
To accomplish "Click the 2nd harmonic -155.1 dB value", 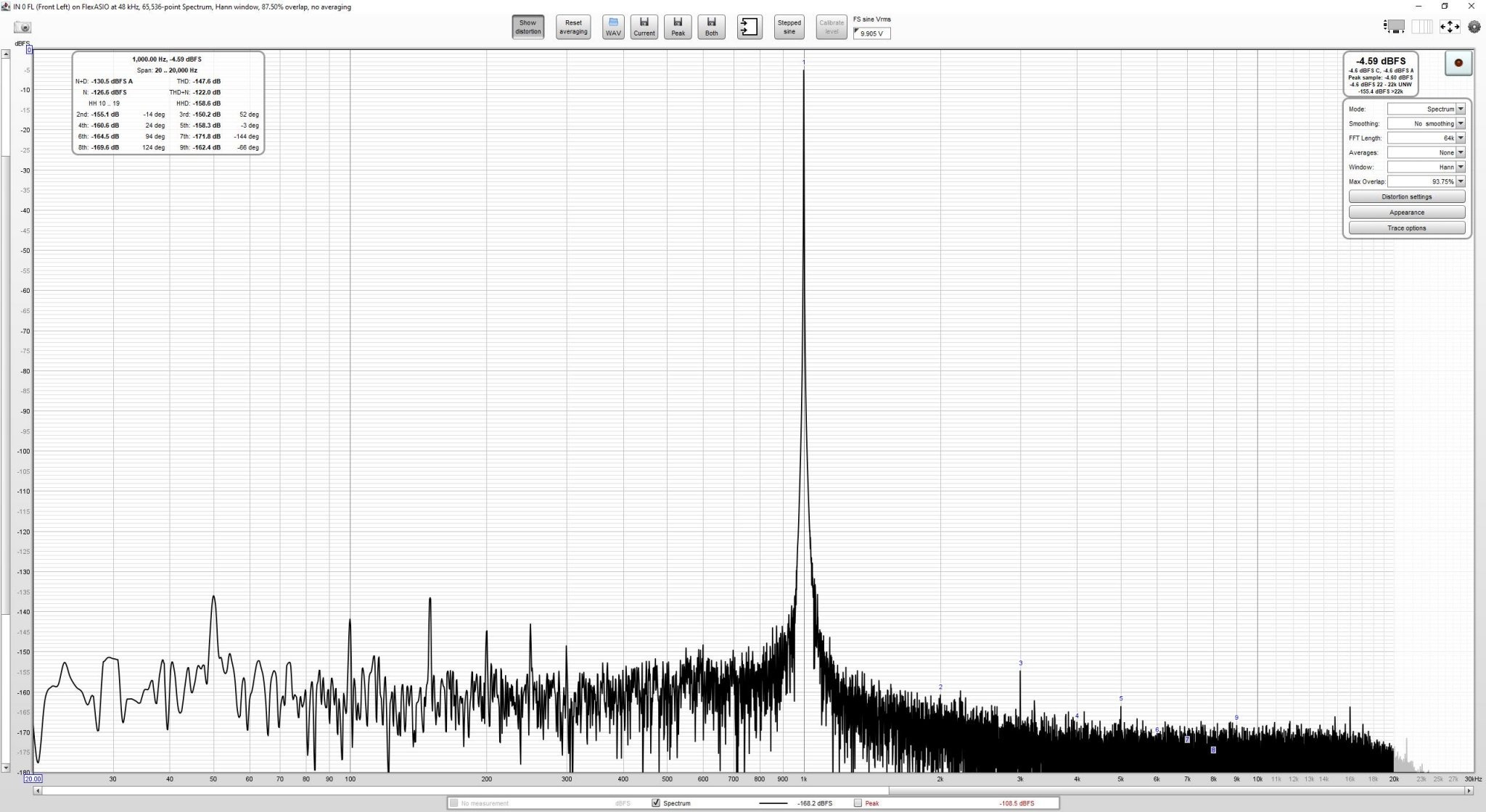I will [105, 115].
